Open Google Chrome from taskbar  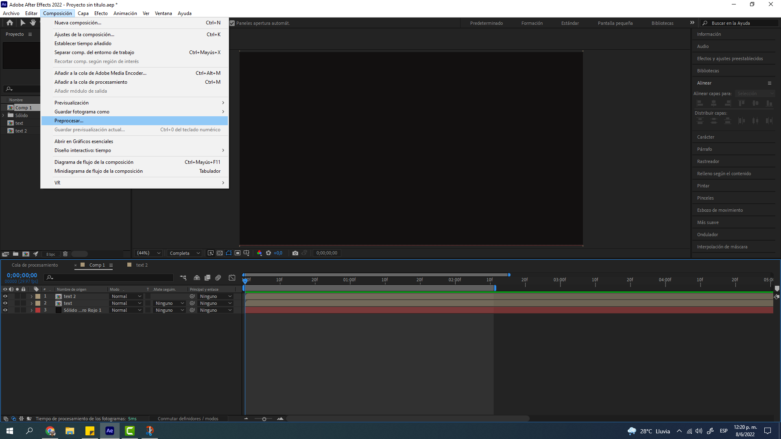click(x=50, y=431)
